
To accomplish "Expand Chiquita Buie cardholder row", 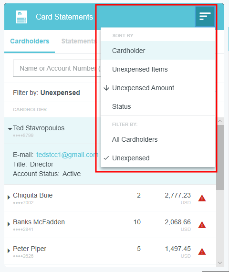I will click(9, 197).
